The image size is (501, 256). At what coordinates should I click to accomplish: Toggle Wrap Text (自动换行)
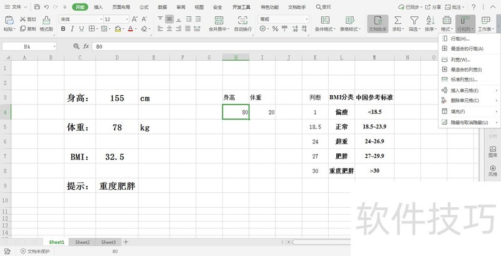(x=243, y=24)
